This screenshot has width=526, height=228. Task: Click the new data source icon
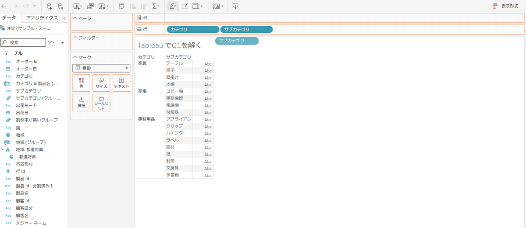point(49,6)
